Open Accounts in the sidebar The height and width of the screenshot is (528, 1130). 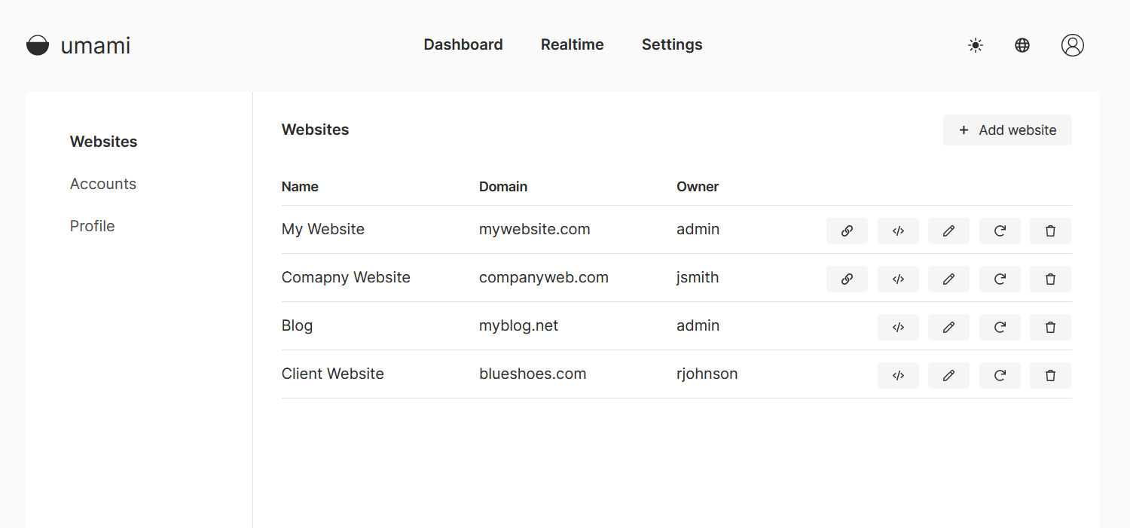(103, 184)
